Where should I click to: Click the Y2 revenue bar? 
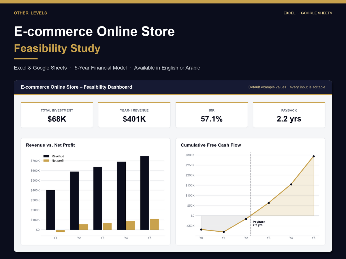[x=74, y=201]
